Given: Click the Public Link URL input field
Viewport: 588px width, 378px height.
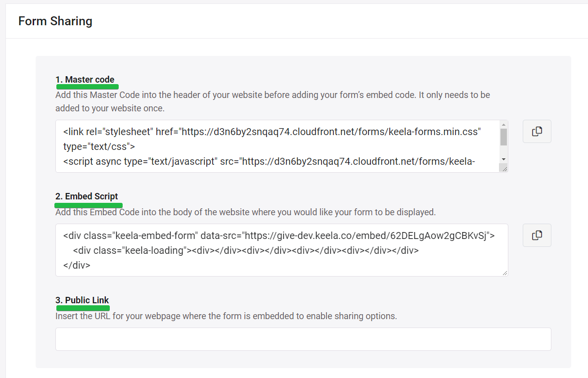Looking at the screenshot, I should pyautogui.click(x=303, y=339).
